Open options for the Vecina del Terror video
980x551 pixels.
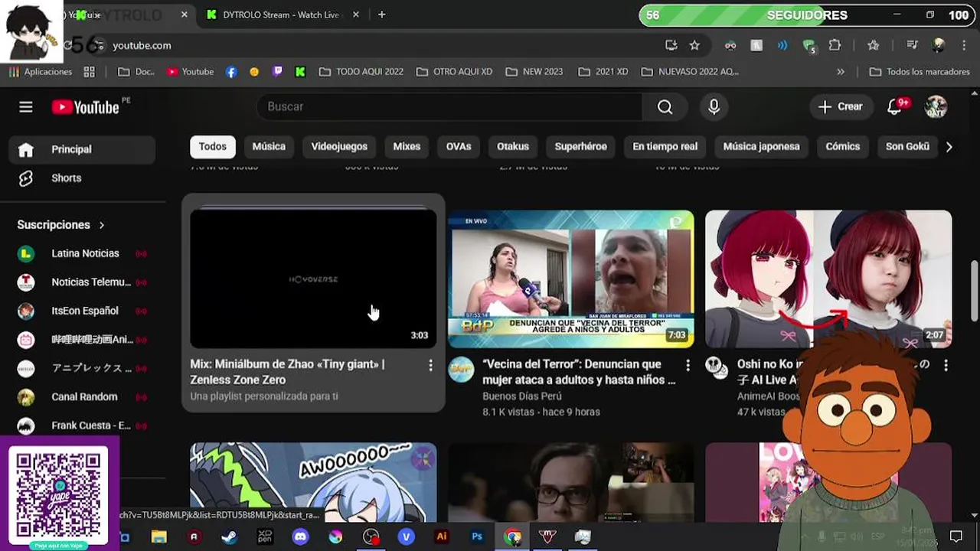[x=688, y=366]
